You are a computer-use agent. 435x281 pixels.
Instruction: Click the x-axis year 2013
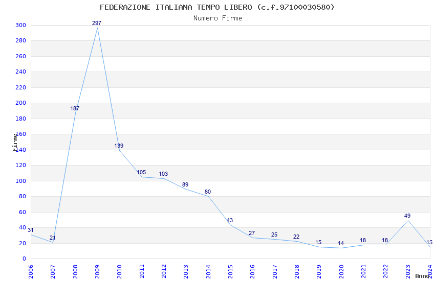186,272
